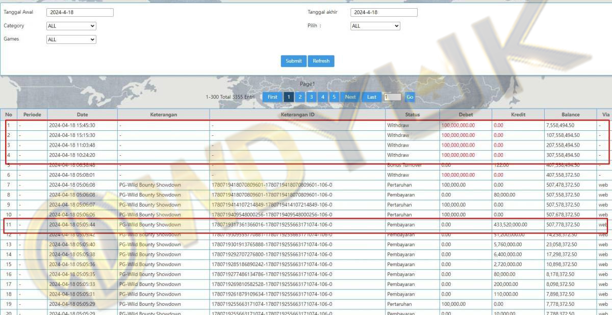Click balance value 7,558,494.50

tap(560, 125)
